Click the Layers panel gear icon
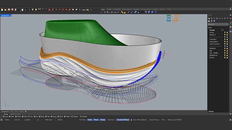232x130 pixels. point(231,15)
